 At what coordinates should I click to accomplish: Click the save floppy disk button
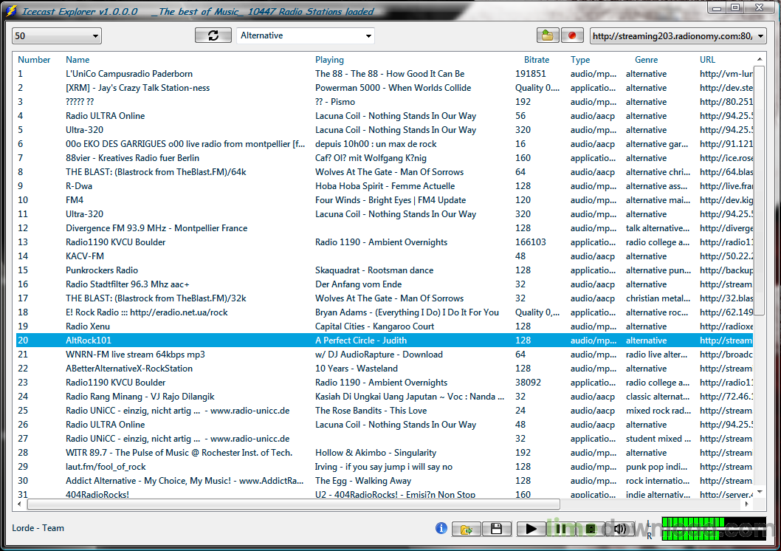497,529
